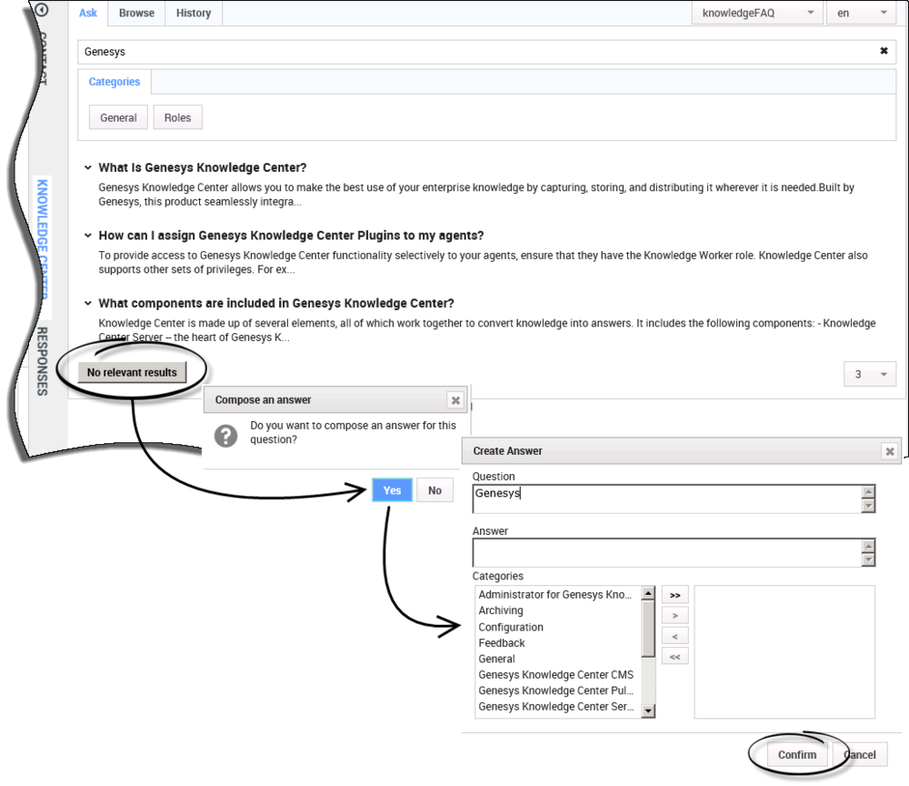Open the results count dropdown showing 3

[870, 375]
